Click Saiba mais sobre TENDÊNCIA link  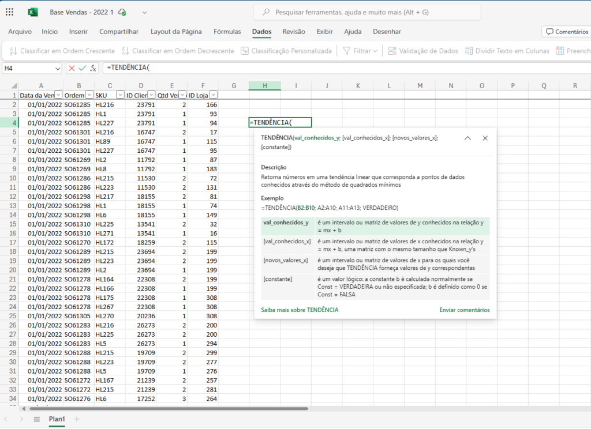300,310
